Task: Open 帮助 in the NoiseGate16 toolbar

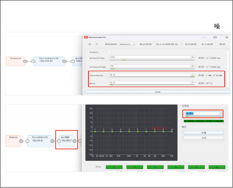Action: click(222, 44)
